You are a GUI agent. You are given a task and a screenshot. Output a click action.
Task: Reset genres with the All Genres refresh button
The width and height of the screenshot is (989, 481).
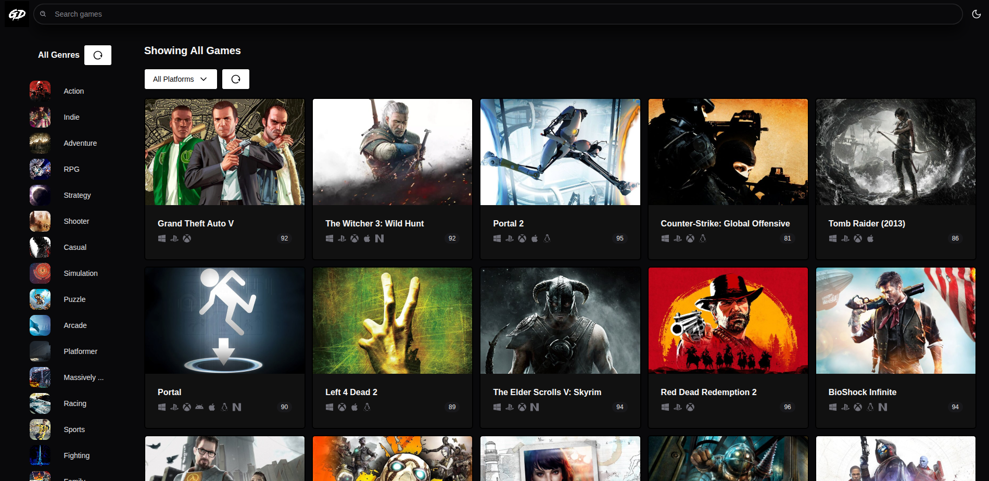[98, 55]
